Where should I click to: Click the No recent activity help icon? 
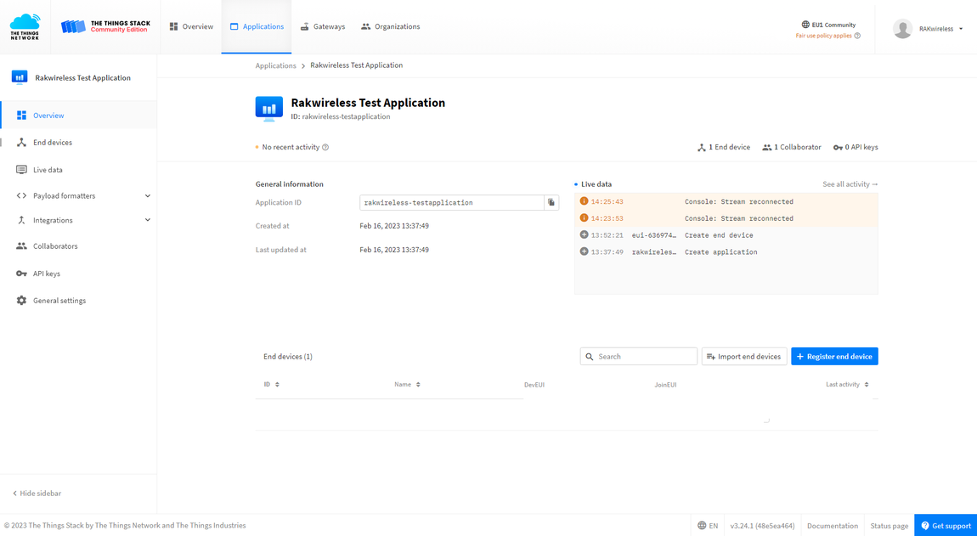pos(325,147)
